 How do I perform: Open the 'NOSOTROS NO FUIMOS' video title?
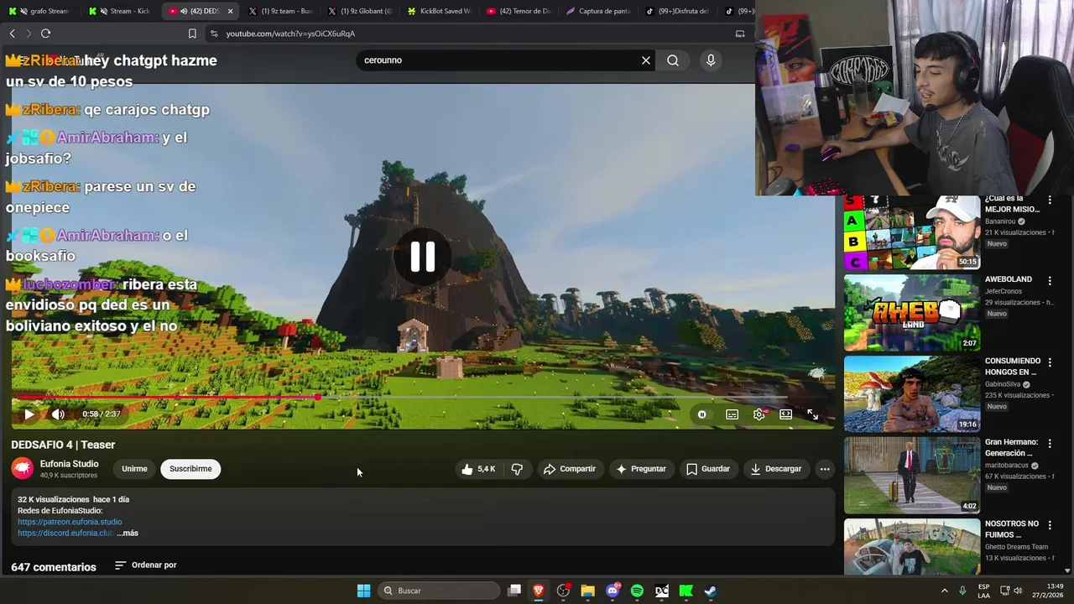pyautogui.click(x=1012, y=528)
